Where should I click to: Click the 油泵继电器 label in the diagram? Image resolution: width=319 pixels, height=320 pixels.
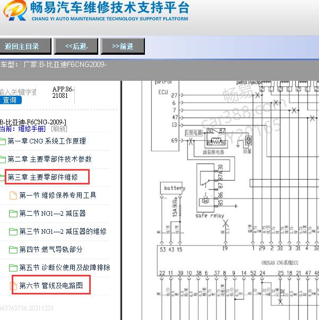213,152
